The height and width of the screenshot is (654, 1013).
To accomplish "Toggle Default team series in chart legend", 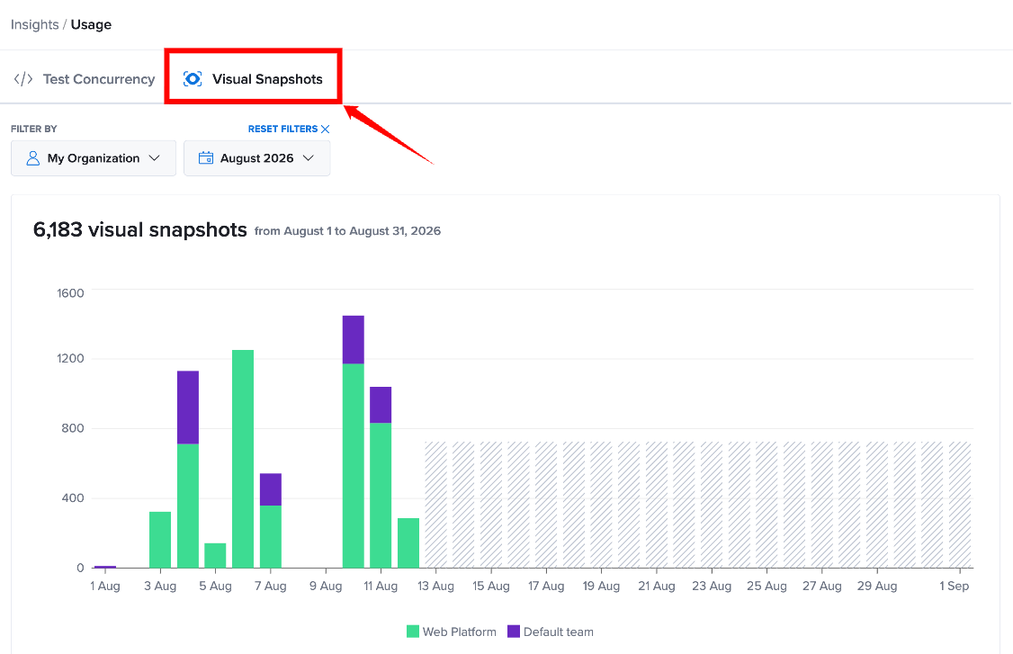I will pos(551,632).
